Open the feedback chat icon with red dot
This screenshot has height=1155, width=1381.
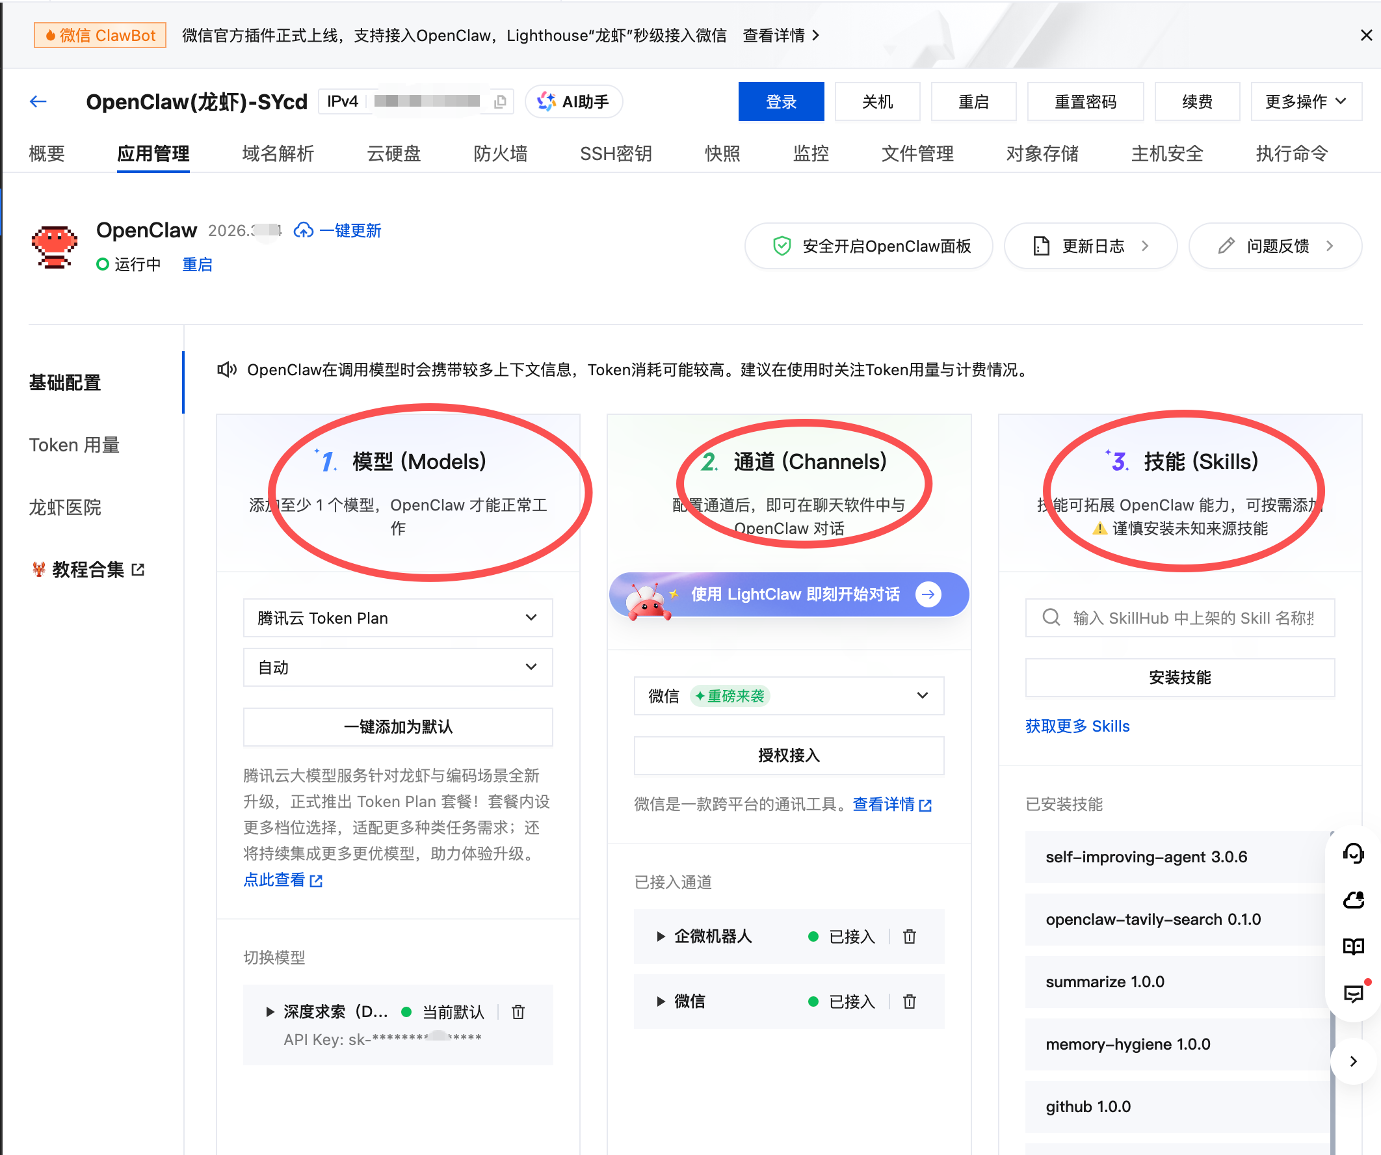pos(1354,994)
